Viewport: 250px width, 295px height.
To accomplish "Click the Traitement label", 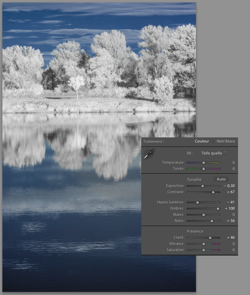I will (x=154, y=142).
